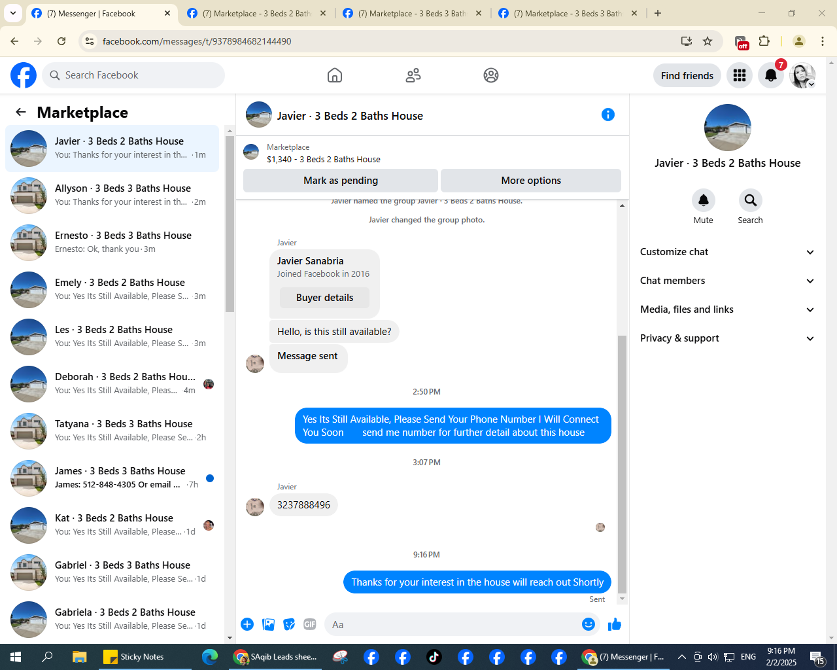Open Kat 3 Beds 2 Baths conversation

tap(112, 525)
